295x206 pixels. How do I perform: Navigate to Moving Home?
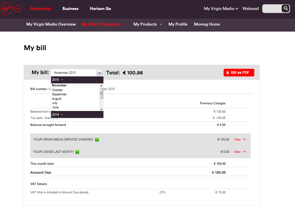point(207,24)
